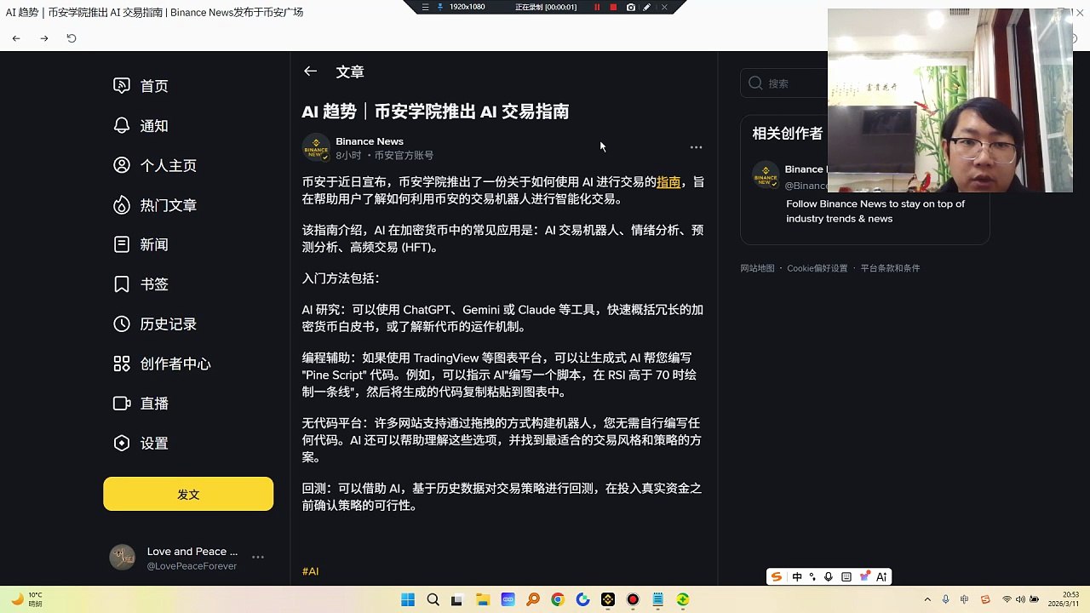Open 历史记录 history

(x=169, y=324)
